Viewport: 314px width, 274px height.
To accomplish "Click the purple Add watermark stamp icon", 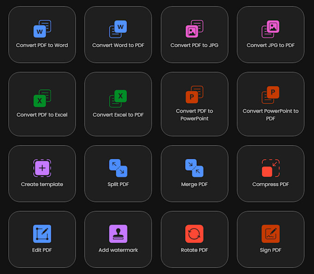I will [x=118, y=234].
